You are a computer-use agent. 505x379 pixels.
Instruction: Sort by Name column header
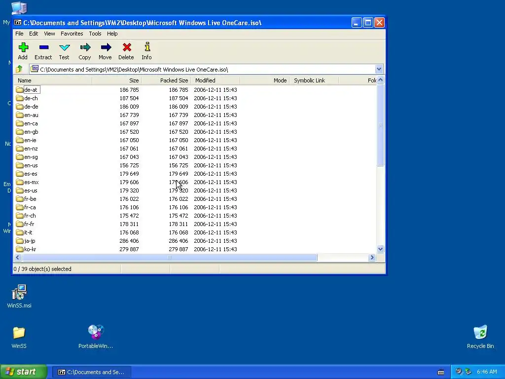pyautogui.click(x=53, y=80)
